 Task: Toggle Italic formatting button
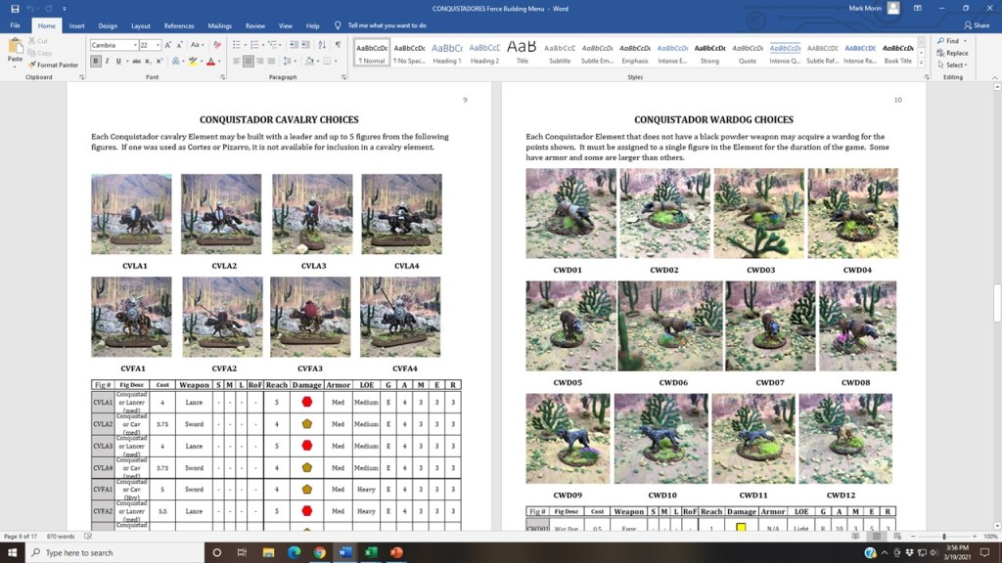point(107,62)
